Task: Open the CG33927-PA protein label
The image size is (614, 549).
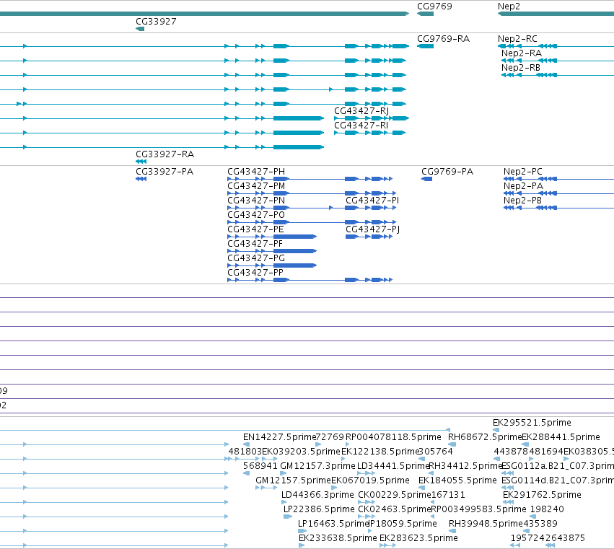Action: [x=165, y=172]
